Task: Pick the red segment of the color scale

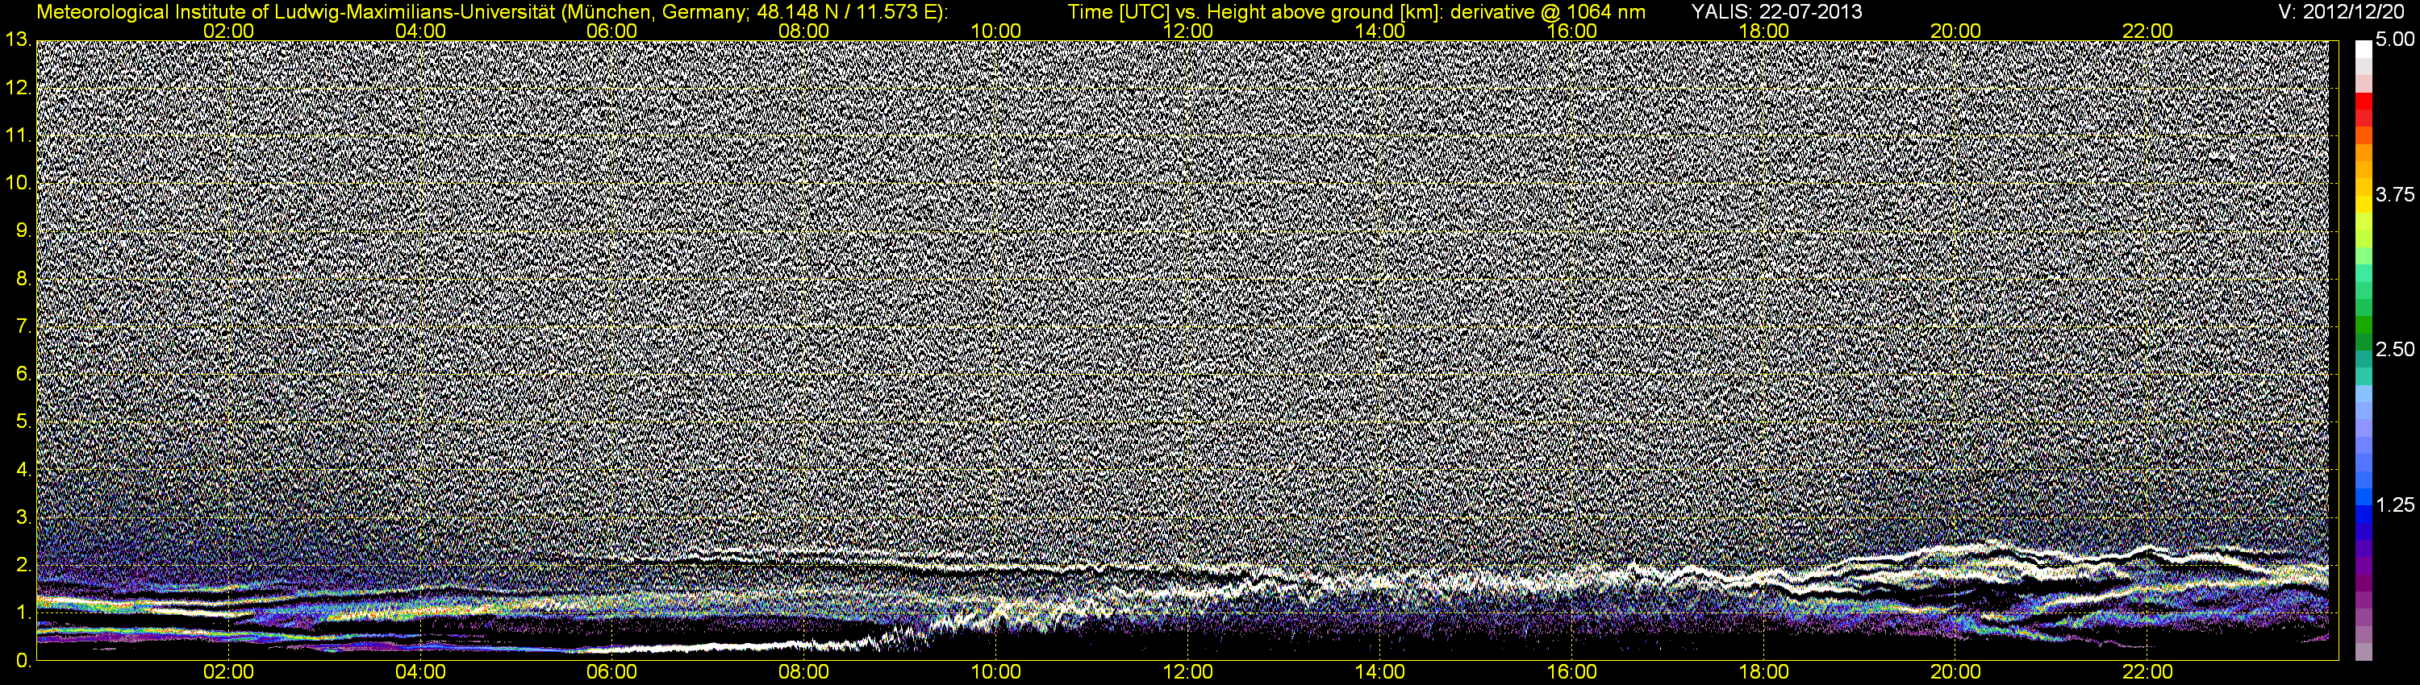Action: [2364, 102]
